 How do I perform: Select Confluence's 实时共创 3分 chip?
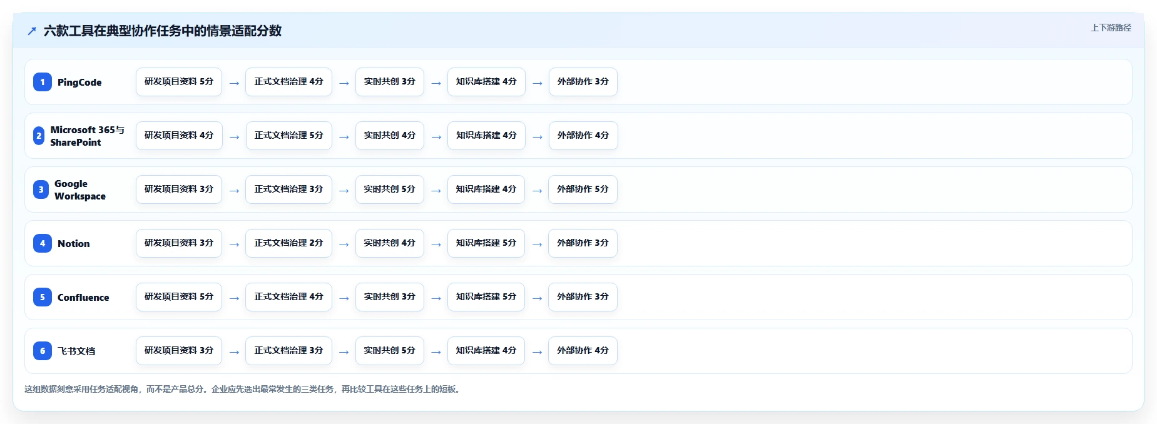tap(390, 297)
